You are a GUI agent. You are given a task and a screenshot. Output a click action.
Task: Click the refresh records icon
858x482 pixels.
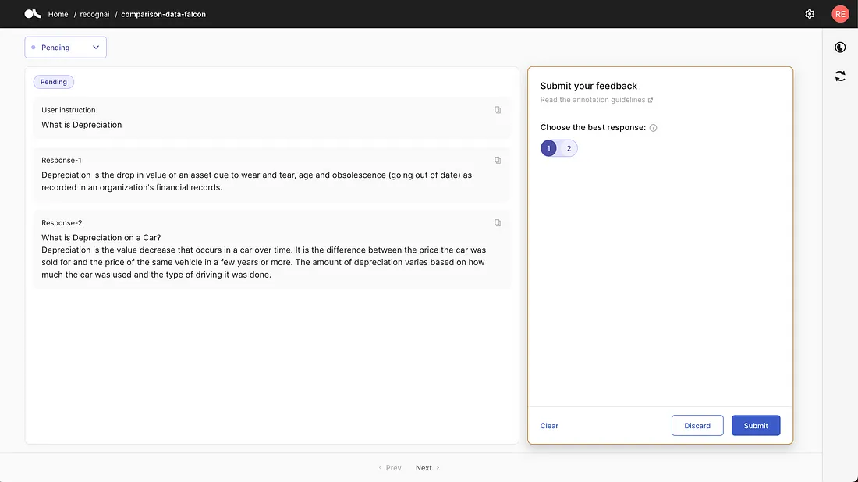click(840, 76)
